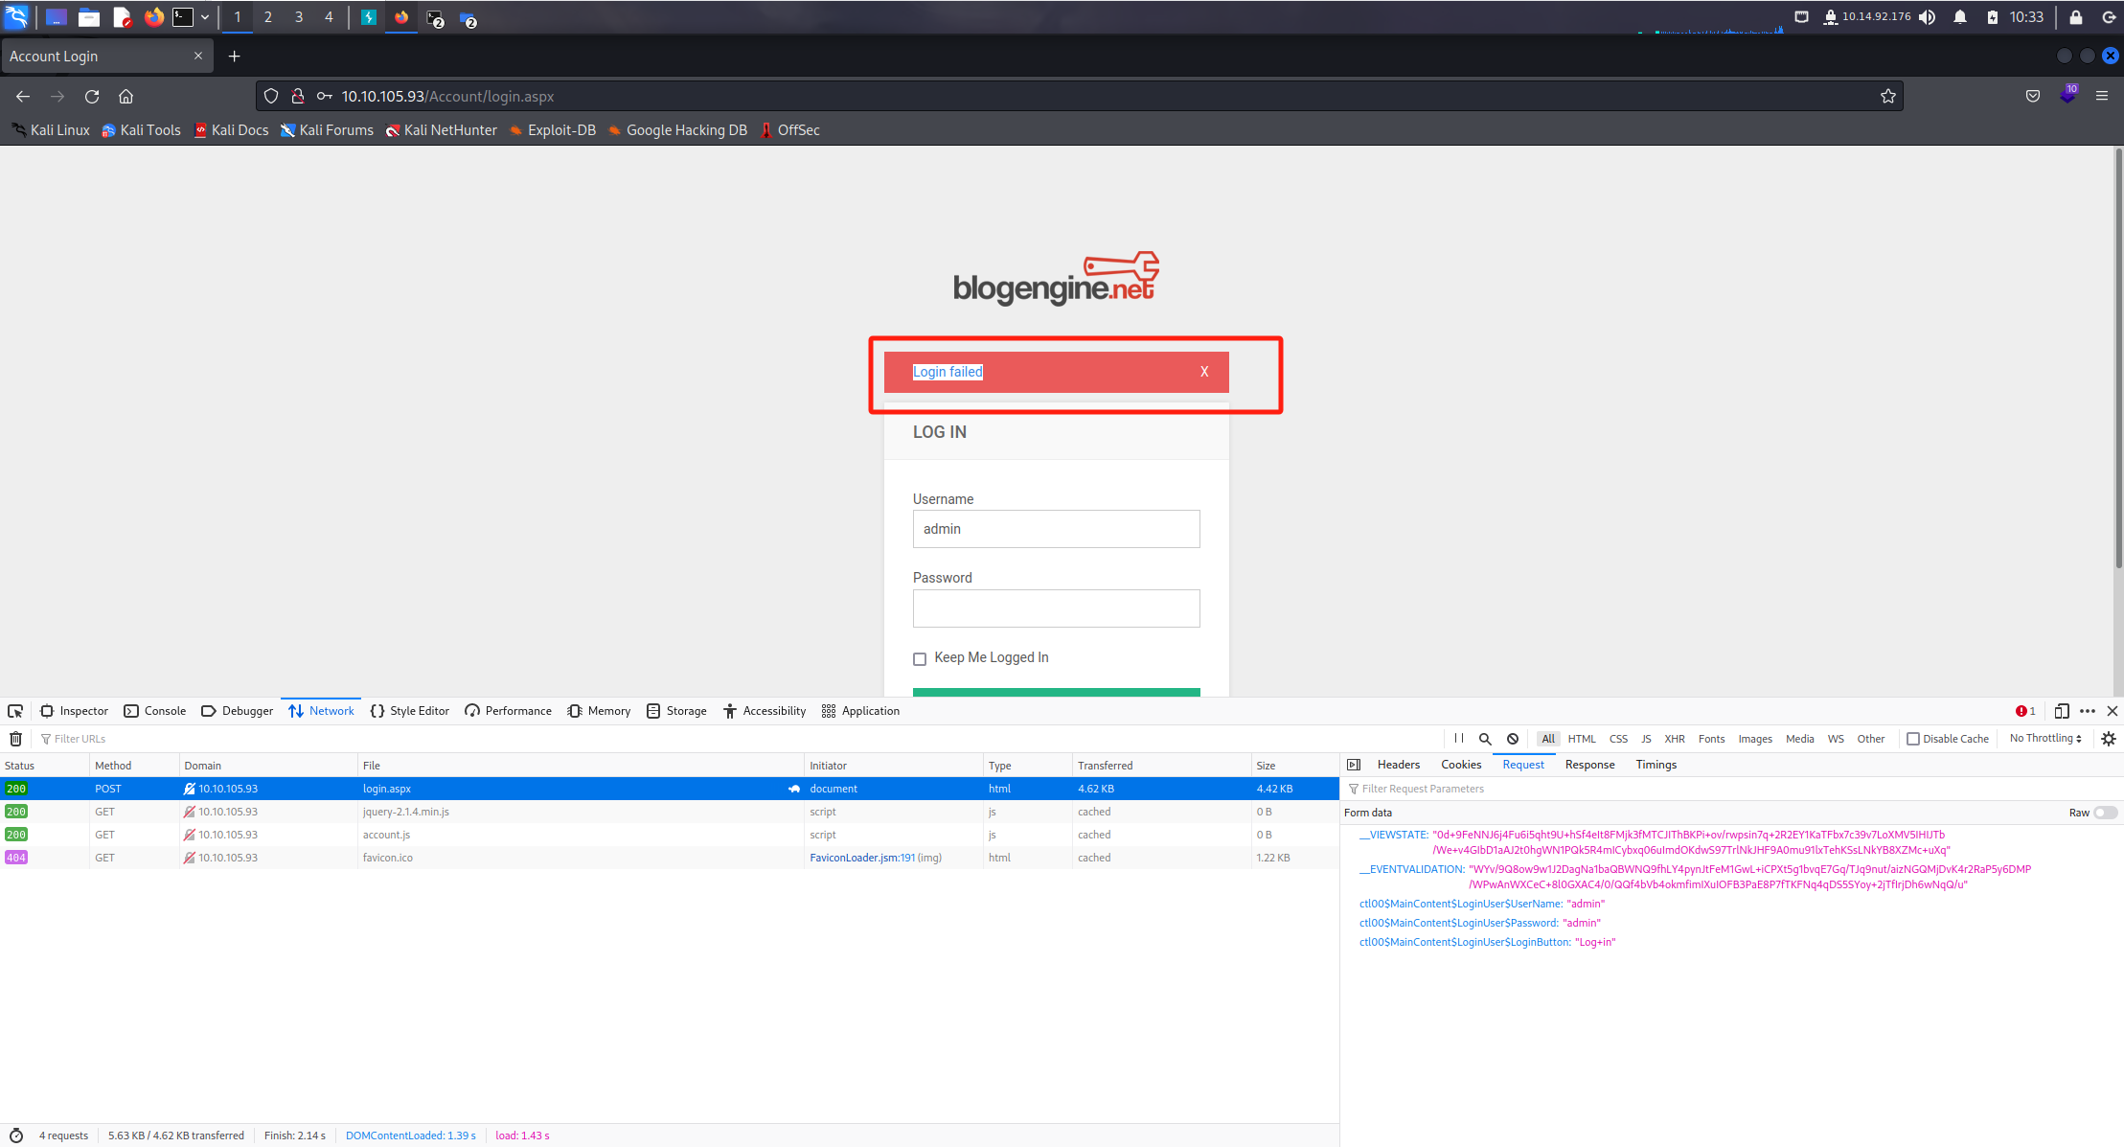This screenshot has height=1147, width=2124.
Task: Click the dismiss login failed alert
Action: click(1204, 370)
